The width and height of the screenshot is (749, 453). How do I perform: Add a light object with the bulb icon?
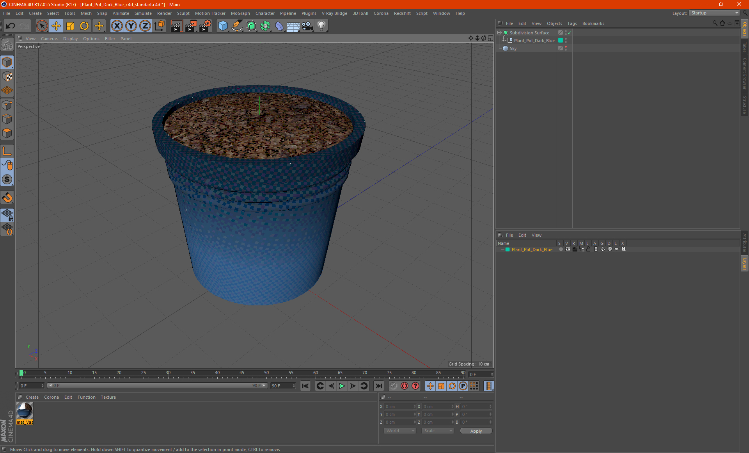pos(321,26)
